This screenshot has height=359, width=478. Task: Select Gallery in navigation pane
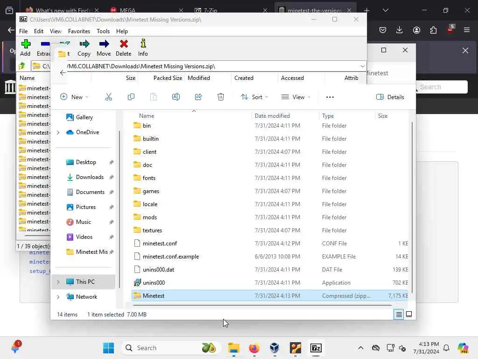tap(84, 117)
